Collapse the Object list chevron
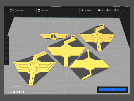Image resolution: width=134 pixels, height=101 pixels. tap(11, 84)
